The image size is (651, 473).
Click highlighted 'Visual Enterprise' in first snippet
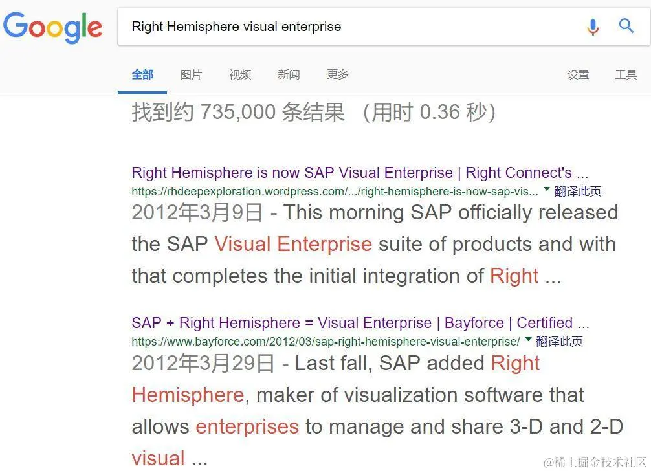click(x=293, y=244)
